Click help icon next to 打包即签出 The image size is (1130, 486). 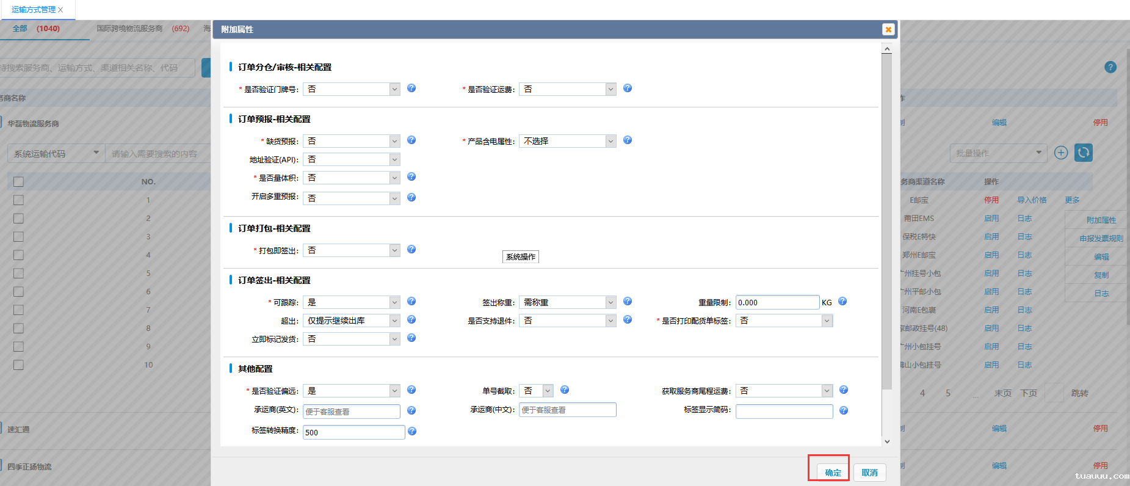tap(411, 250)
